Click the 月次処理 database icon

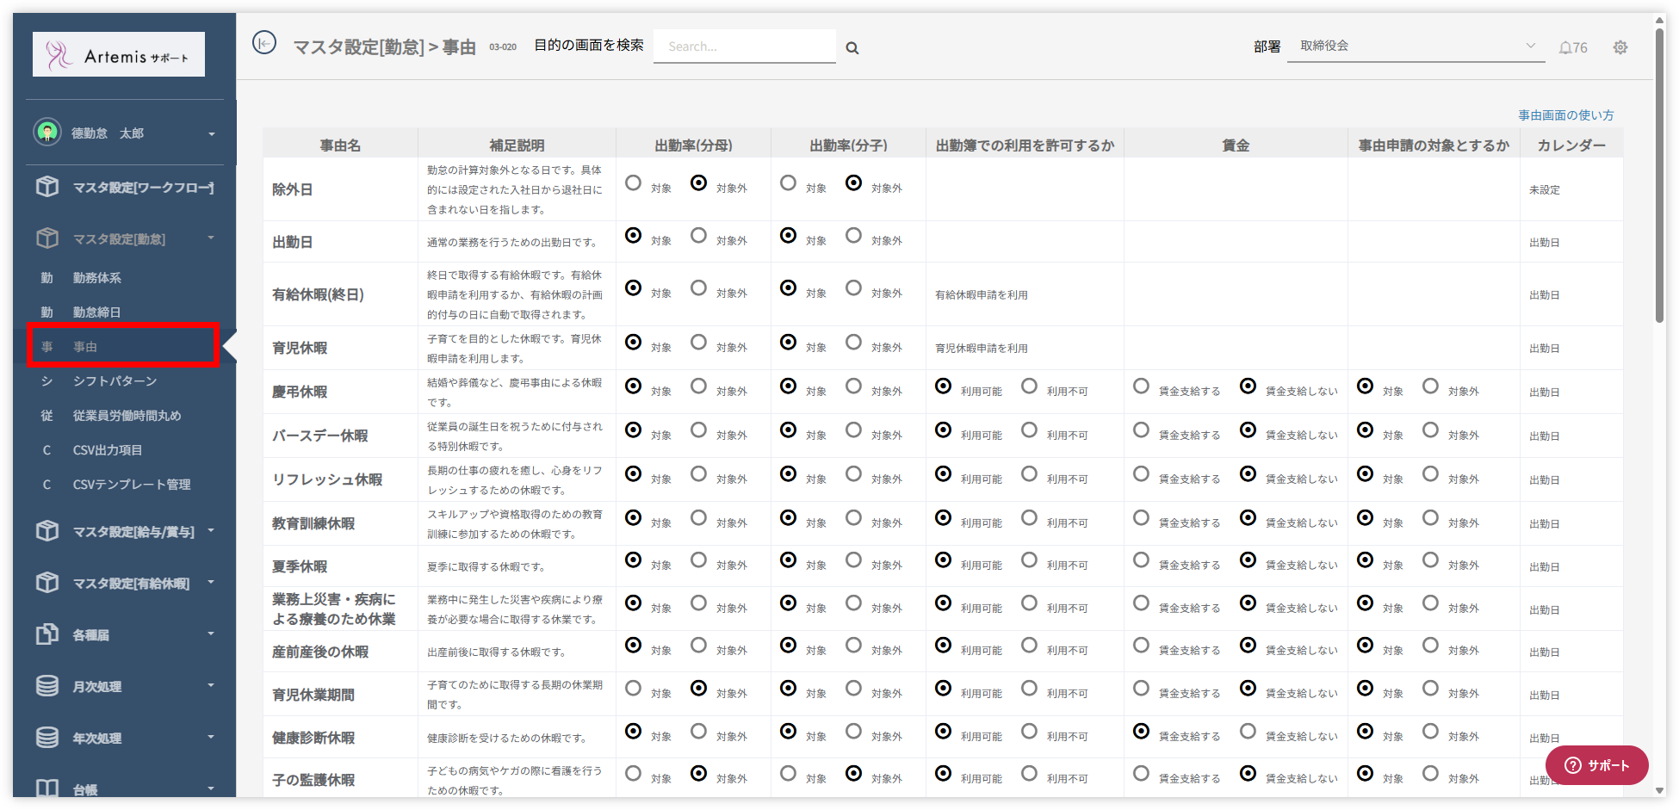tap(47, 686)
